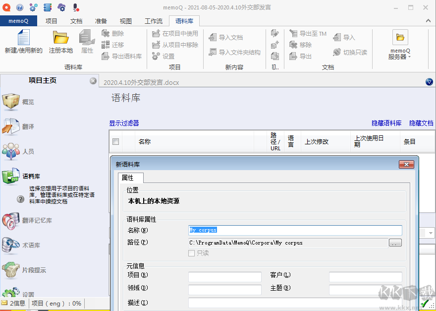
Task: Click the 名称 name input field
Action: pyautogui.click(x=295, y=230)
